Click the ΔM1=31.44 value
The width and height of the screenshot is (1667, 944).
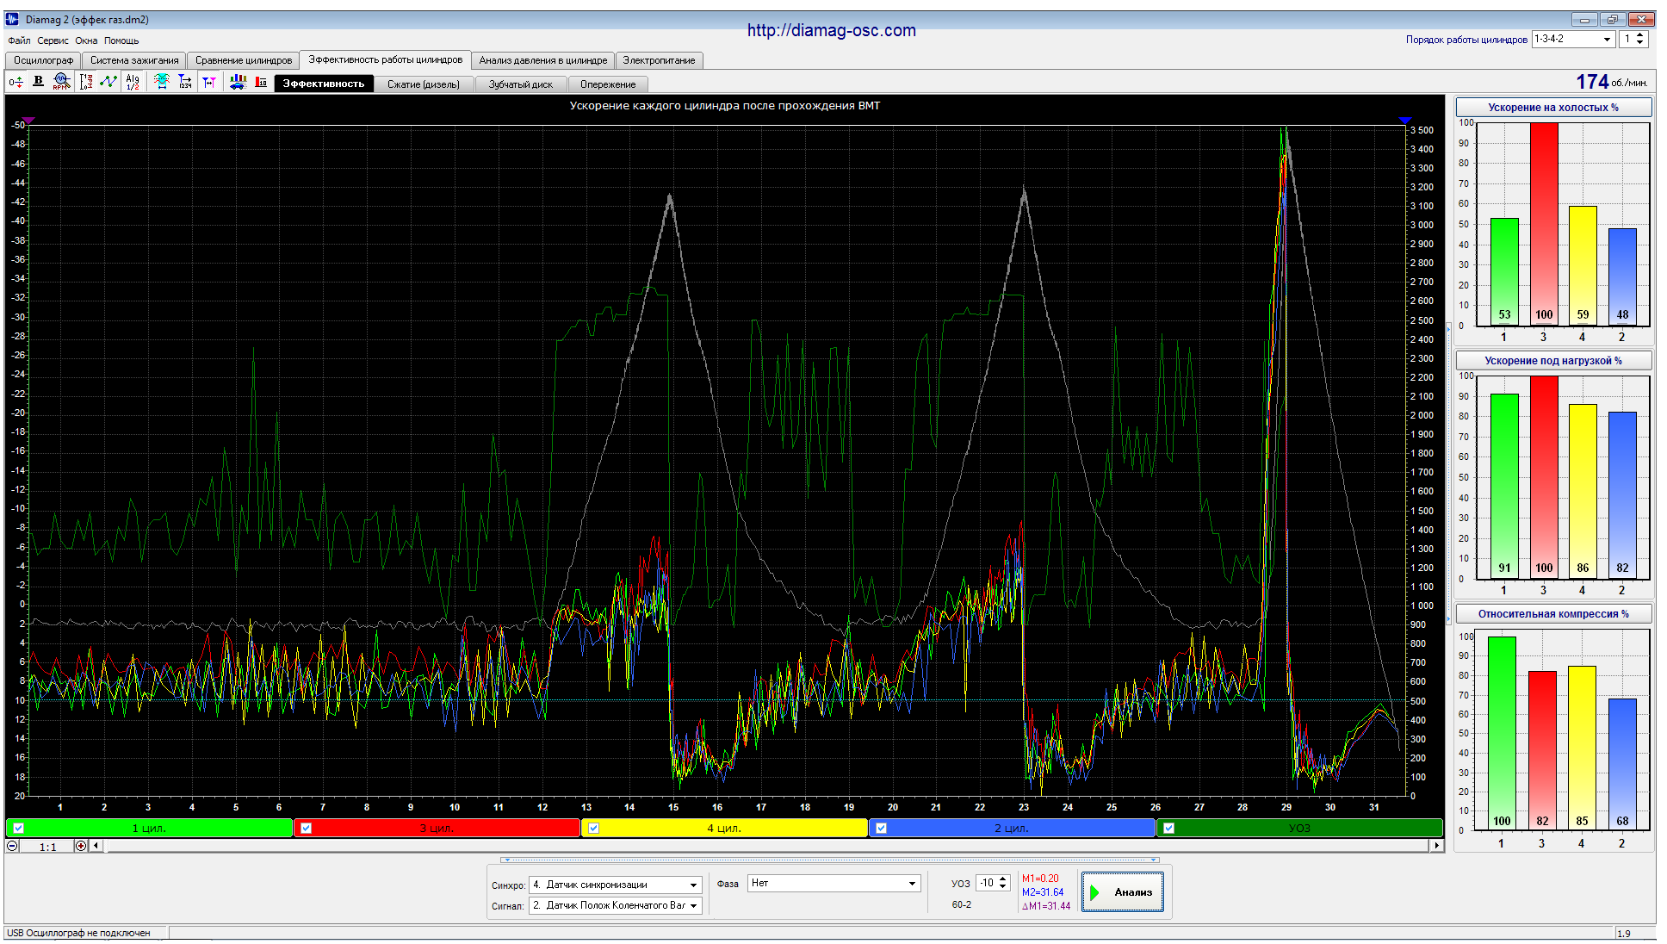[1046, 906]
